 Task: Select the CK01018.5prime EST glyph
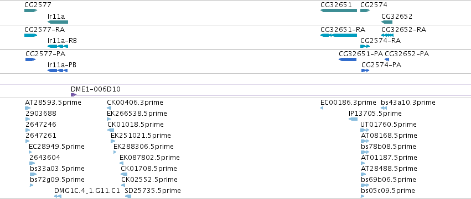(x=111, y=130)
